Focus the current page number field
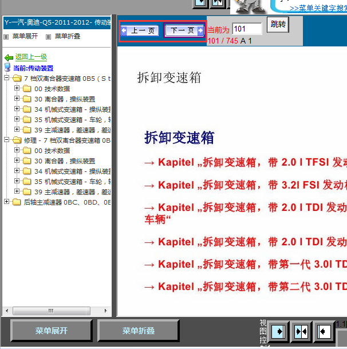Image resolution: width=347 pixels, height=349 pixels. pyautogui.click(x=247, y=29)
